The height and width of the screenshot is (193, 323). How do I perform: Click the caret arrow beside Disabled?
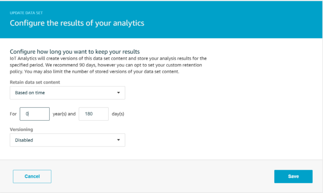coord(118,140)
